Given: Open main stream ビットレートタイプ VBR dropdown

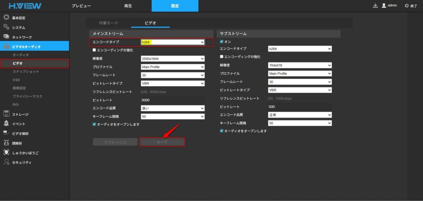Looking at the screenshot, I should [173, 83].
